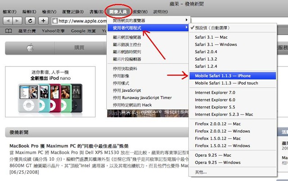Choose Mobile Safari 1.1.3 — iPhone
288x181 pixels.
pos(233,76)
